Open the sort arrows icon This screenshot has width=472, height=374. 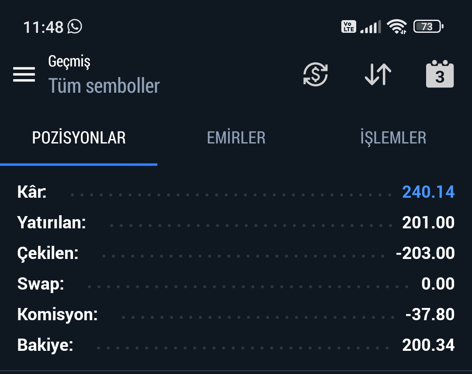(x=378, y=74)
